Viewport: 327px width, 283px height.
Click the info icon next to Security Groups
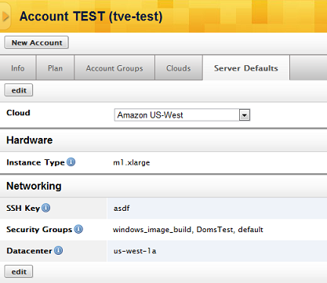point(78,229)
